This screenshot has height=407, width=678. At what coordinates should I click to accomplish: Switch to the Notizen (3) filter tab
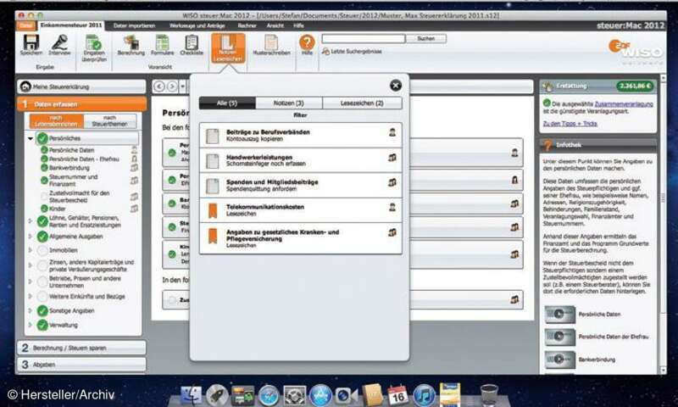pyautogui.click(x=288, y=103)
